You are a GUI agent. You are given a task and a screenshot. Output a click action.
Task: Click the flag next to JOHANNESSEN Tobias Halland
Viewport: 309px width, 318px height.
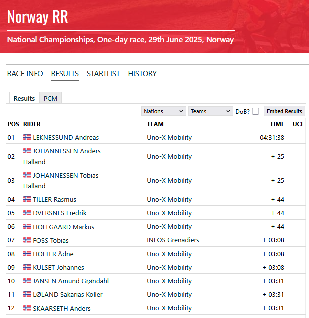click(x=27, y=175)
